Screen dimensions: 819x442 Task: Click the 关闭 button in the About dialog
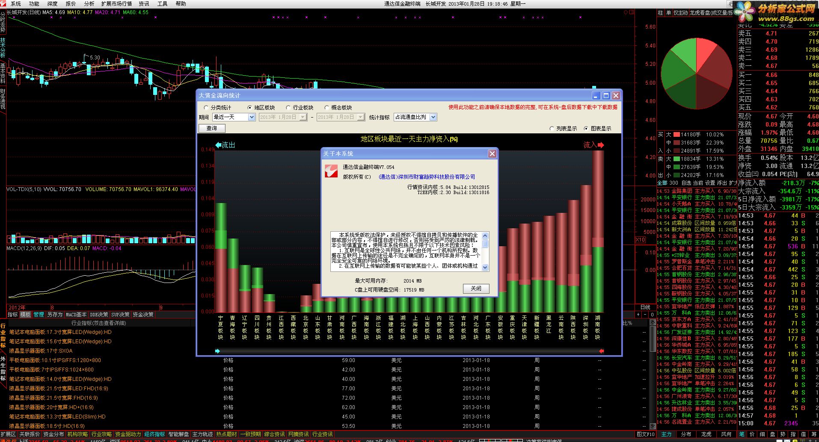click(476, 289)
